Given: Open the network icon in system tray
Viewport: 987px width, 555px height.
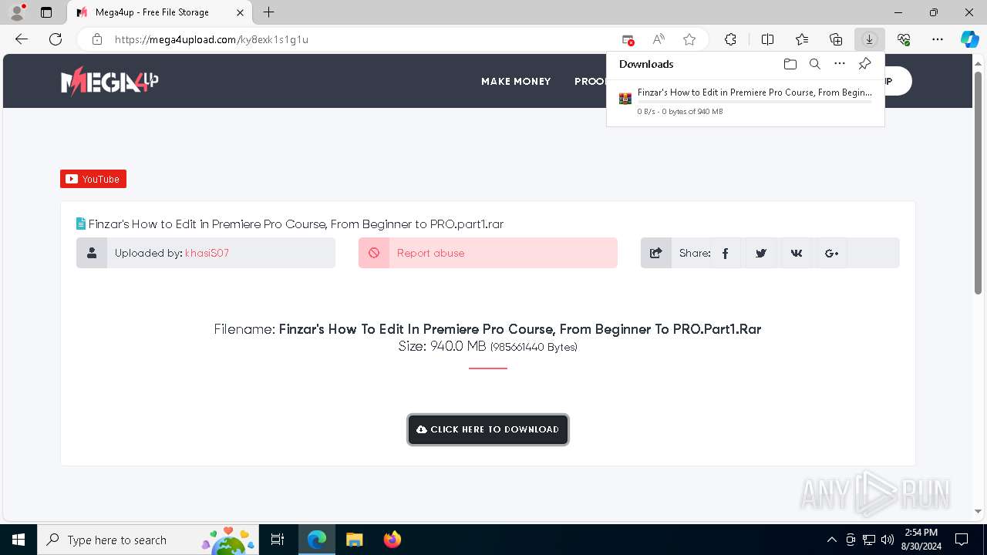Looking at the screenshot, I should pos(869,540).
